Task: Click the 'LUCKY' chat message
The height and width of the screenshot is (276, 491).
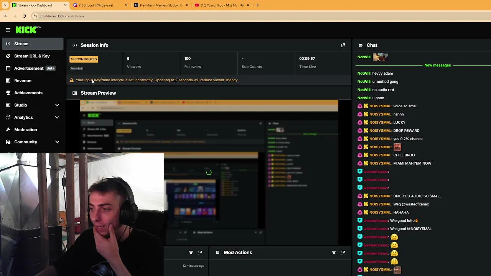Action: (x=399, y=122)
